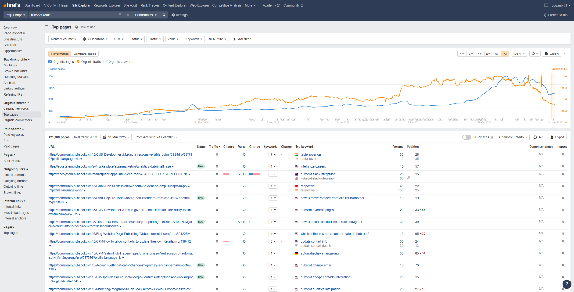Open the http + https protocol dropdown

click(x=16, y=15)
